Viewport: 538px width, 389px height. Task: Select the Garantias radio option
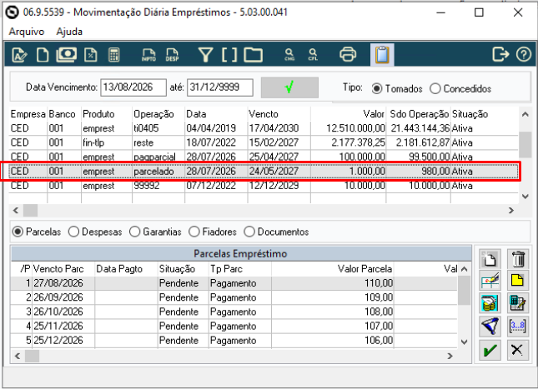coord(155,232)
